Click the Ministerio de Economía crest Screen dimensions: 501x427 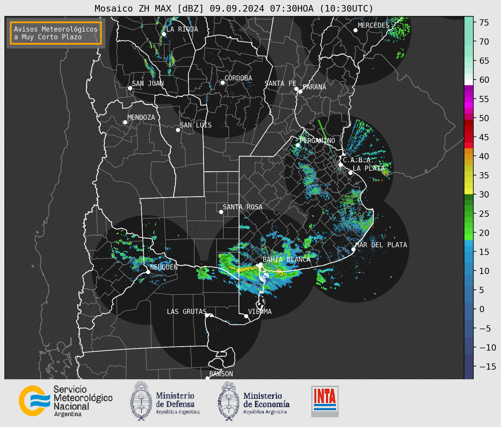point(229,401)
